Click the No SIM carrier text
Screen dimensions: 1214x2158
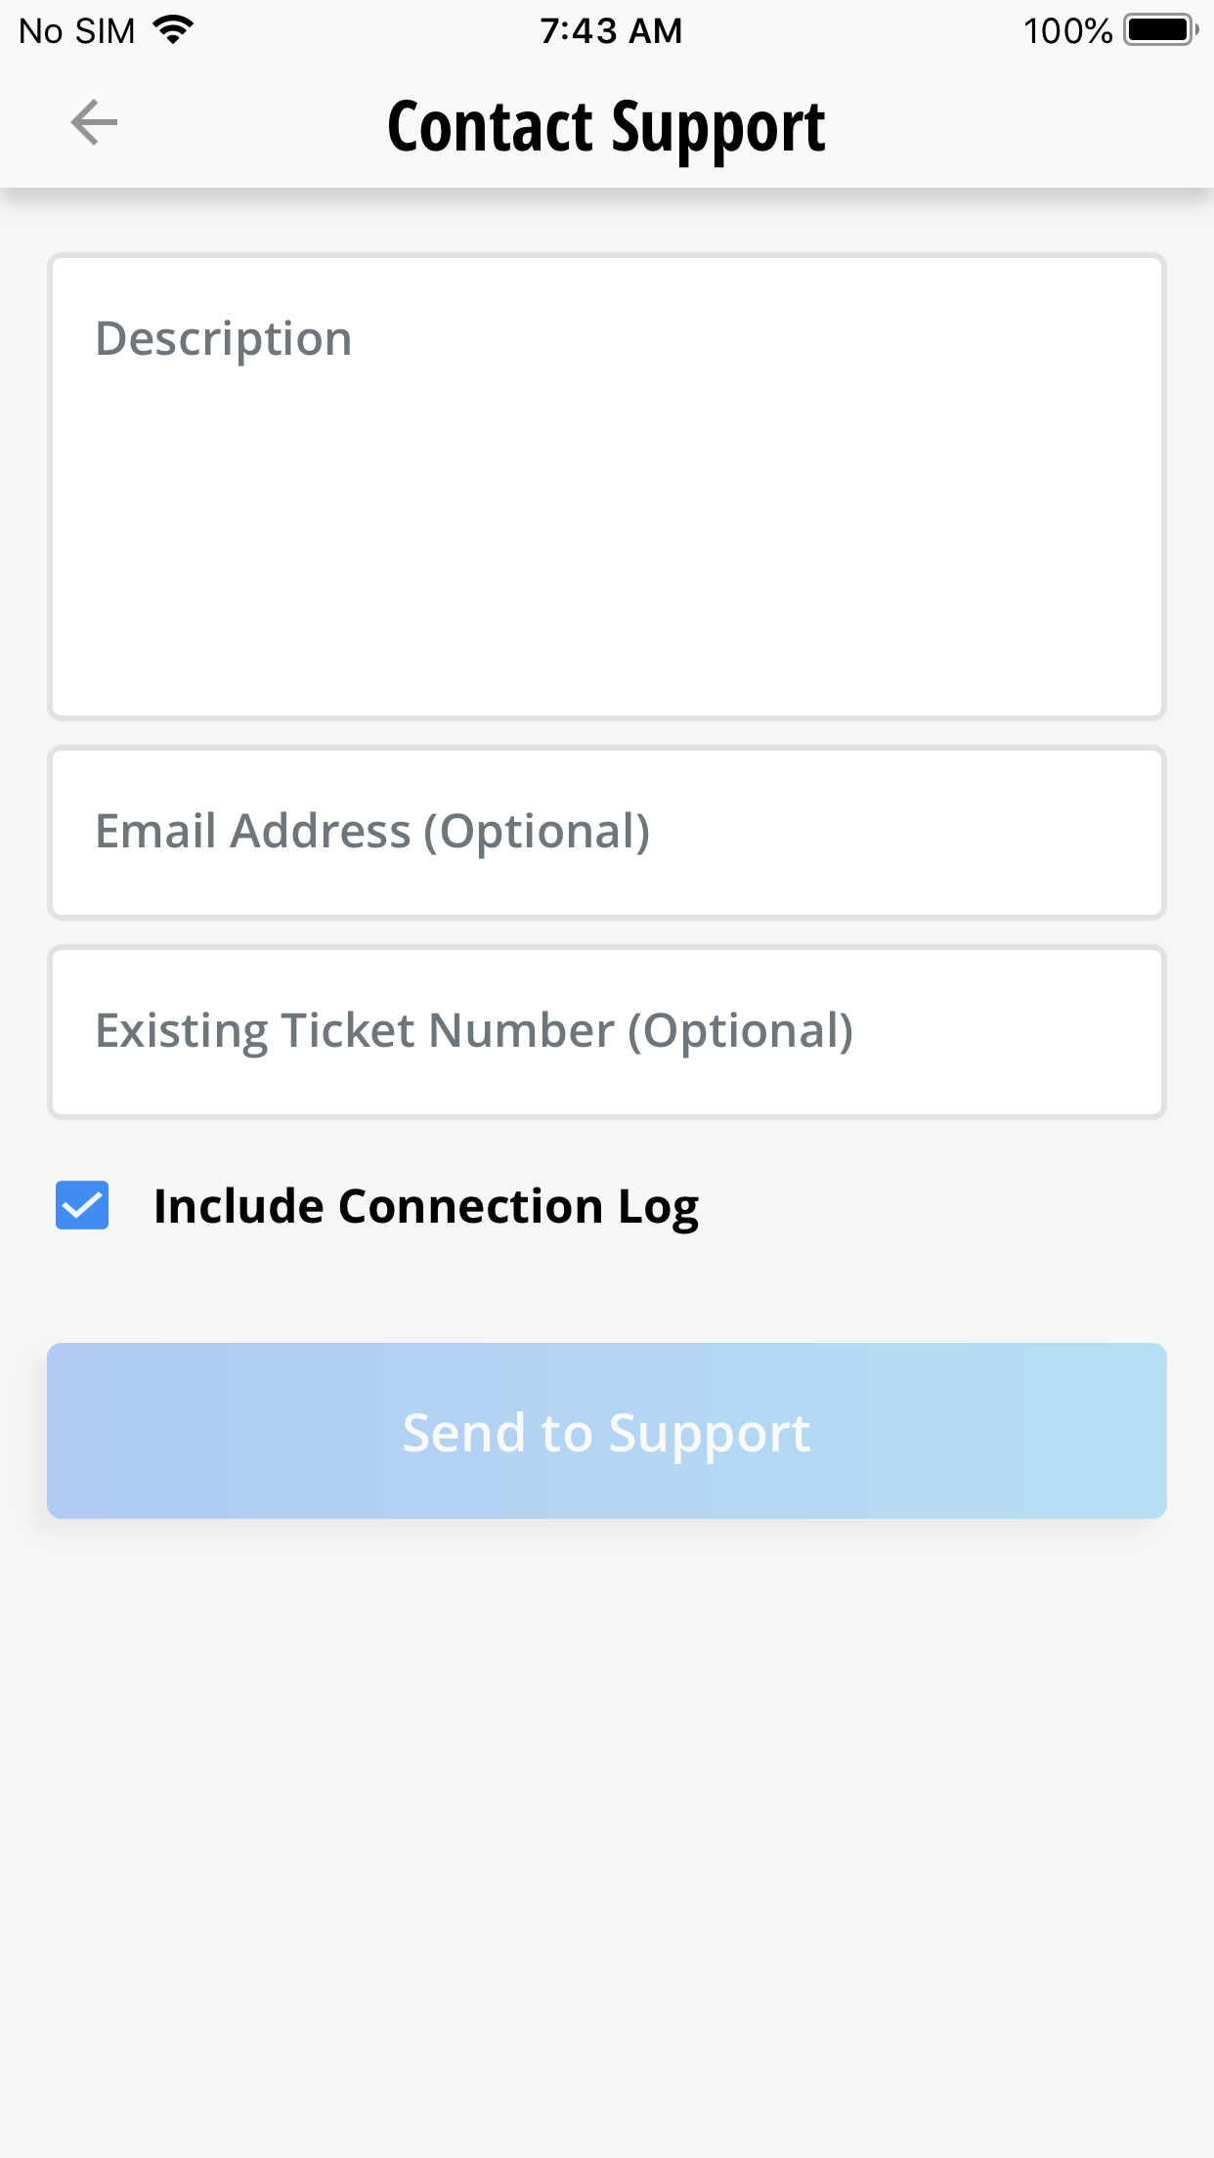tap(76, 31)
